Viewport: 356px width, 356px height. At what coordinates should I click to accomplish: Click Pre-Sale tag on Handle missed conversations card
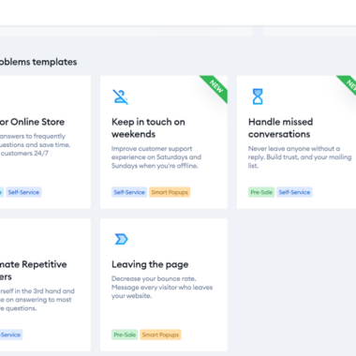coord(261,192)
